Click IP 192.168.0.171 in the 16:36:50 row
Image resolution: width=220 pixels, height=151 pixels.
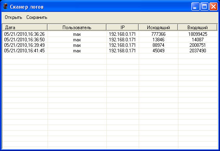pyautogui.click(x=122, y=40)
